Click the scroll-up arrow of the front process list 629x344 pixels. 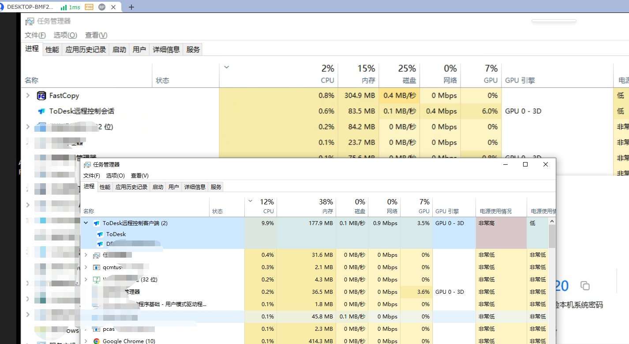coord(552,220)
